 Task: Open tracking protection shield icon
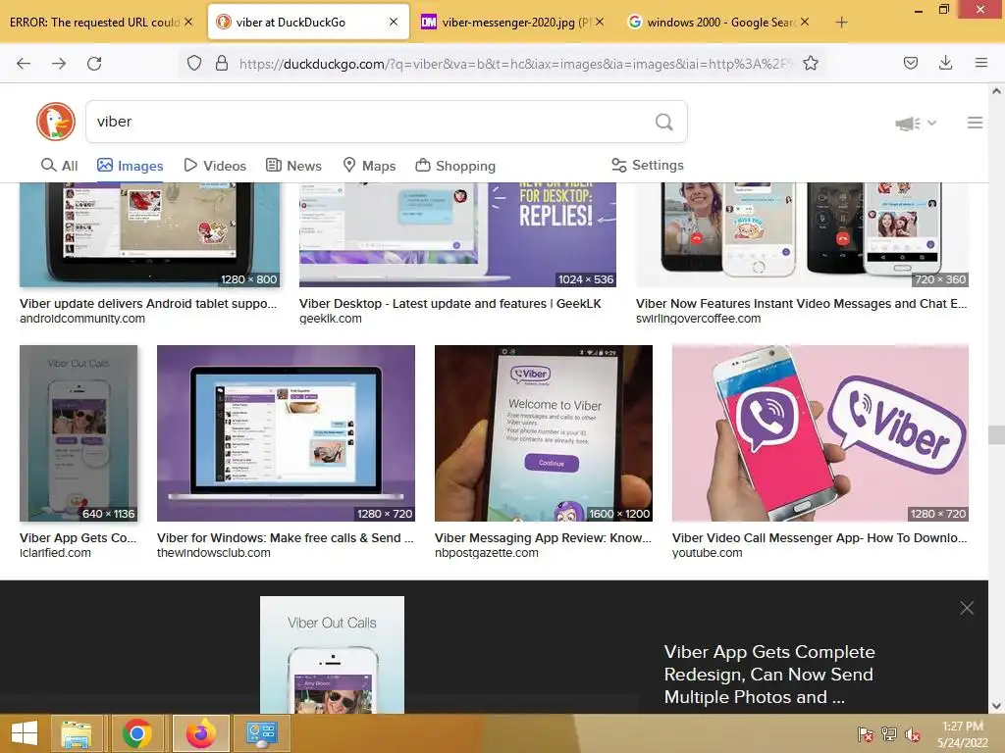(x=194, y=63)
